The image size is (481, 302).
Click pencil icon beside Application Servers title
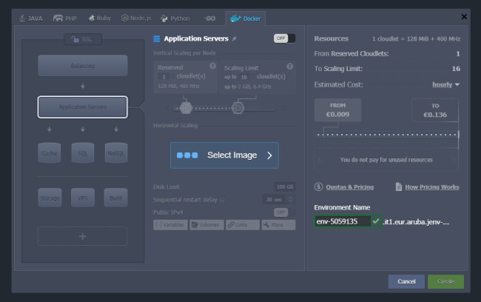click(x=235, y=38)
